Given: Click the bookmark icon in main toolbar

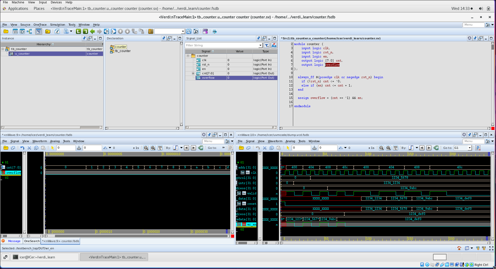Looking at the screenshot, I should click(x=151, y=31).
